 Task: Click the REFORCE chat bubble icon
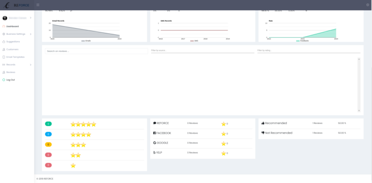tap(155, 123)
